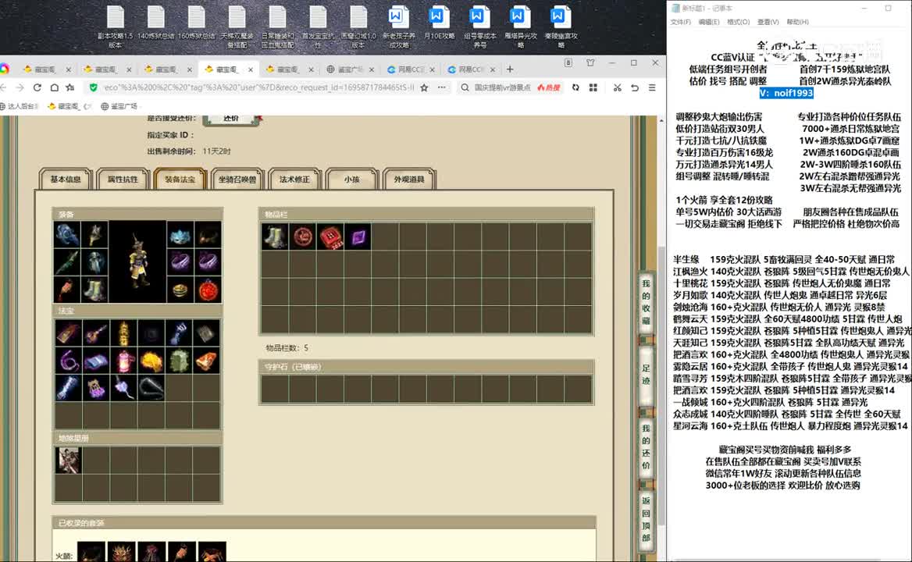
Task: Open the 坐骑召唤兽 tab
Action: point(237,179)
